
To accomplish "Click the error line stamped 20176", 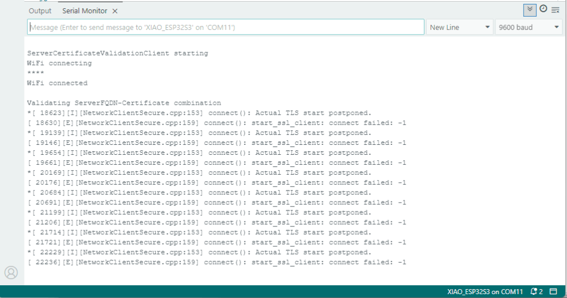I will pyautogui.click(x=216, y=183).
